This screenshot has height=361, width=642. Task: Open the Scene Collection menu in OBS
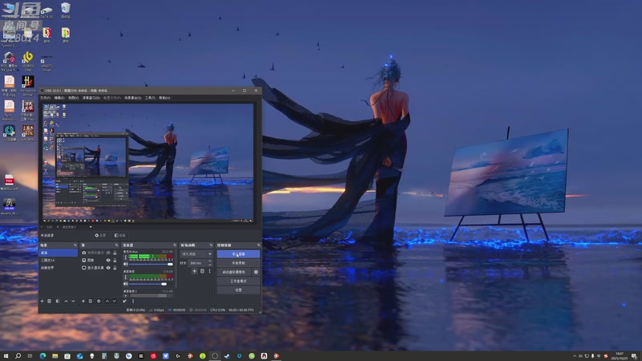click(133, 98)
